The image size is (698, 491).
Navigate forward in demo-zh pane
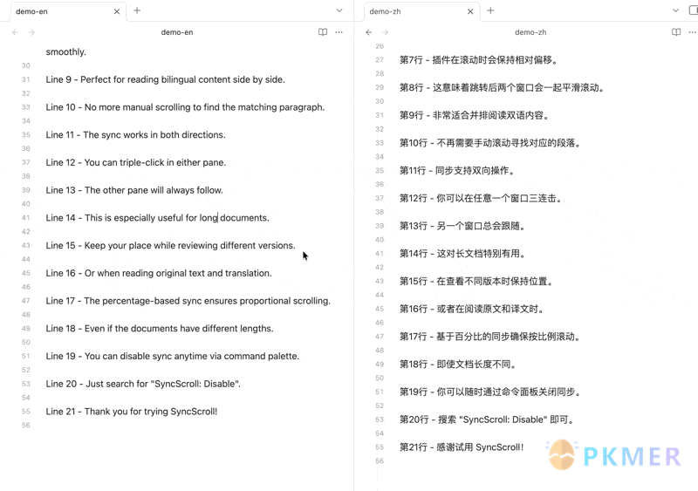point(385,32)
